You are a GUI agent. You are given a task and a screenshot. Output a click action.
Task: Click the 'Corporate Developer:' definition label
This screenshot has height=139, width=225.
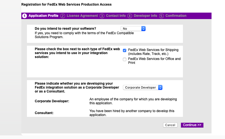52,101
